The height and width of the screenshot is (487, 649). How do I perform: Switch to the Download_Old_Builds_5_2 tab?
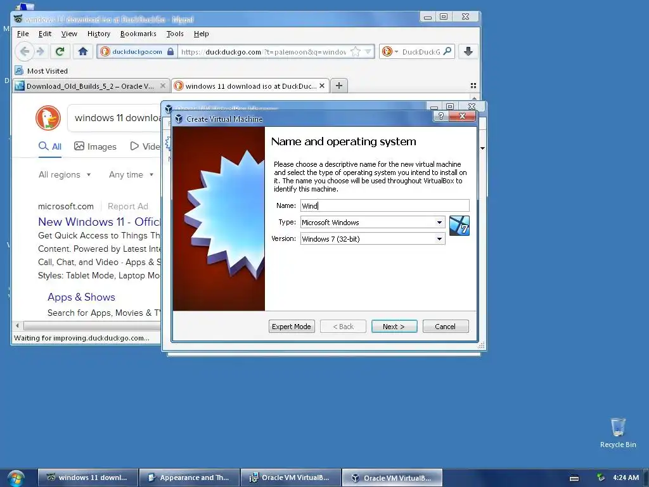point(91,86)
